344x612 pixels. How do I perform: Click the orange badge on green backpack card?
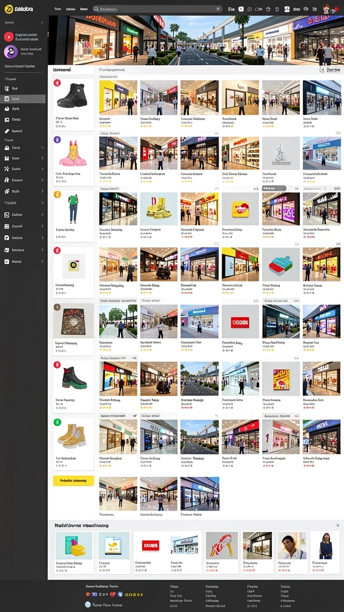[57, 194]
